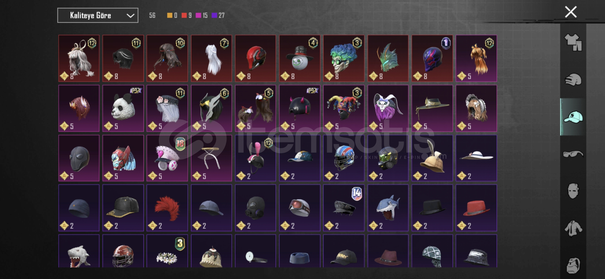Select the panda head headgear item
Viewport: 605px width, 279px height.
pyautogui.click(x=123, y=108)
